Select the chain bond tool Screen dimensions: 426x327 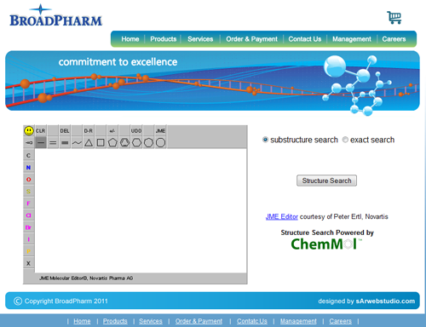(x=77, y=142)
